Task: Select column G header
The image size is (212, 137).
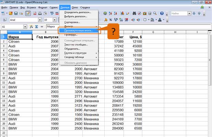Action: pyautogui.click(x=153, y=32)
